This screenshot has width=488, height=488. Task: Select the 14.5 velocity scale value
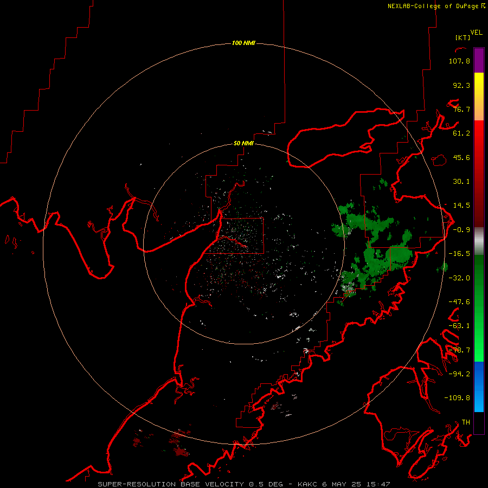(x=461, y=206)
